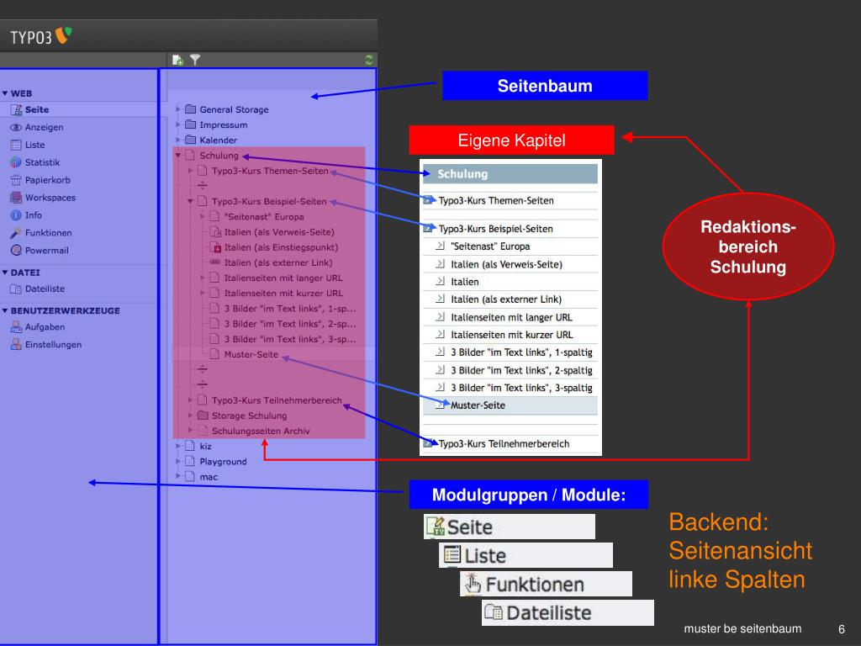This screenshot has height=646, width=861.
Task: Select General Storage in page tree
Action: pyautogui.click(x=234, y=110)
